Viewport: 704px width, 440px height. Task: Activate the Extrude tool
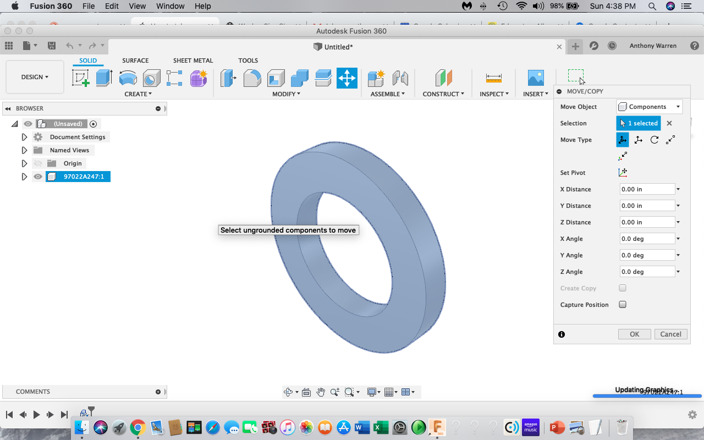[104, 78]
